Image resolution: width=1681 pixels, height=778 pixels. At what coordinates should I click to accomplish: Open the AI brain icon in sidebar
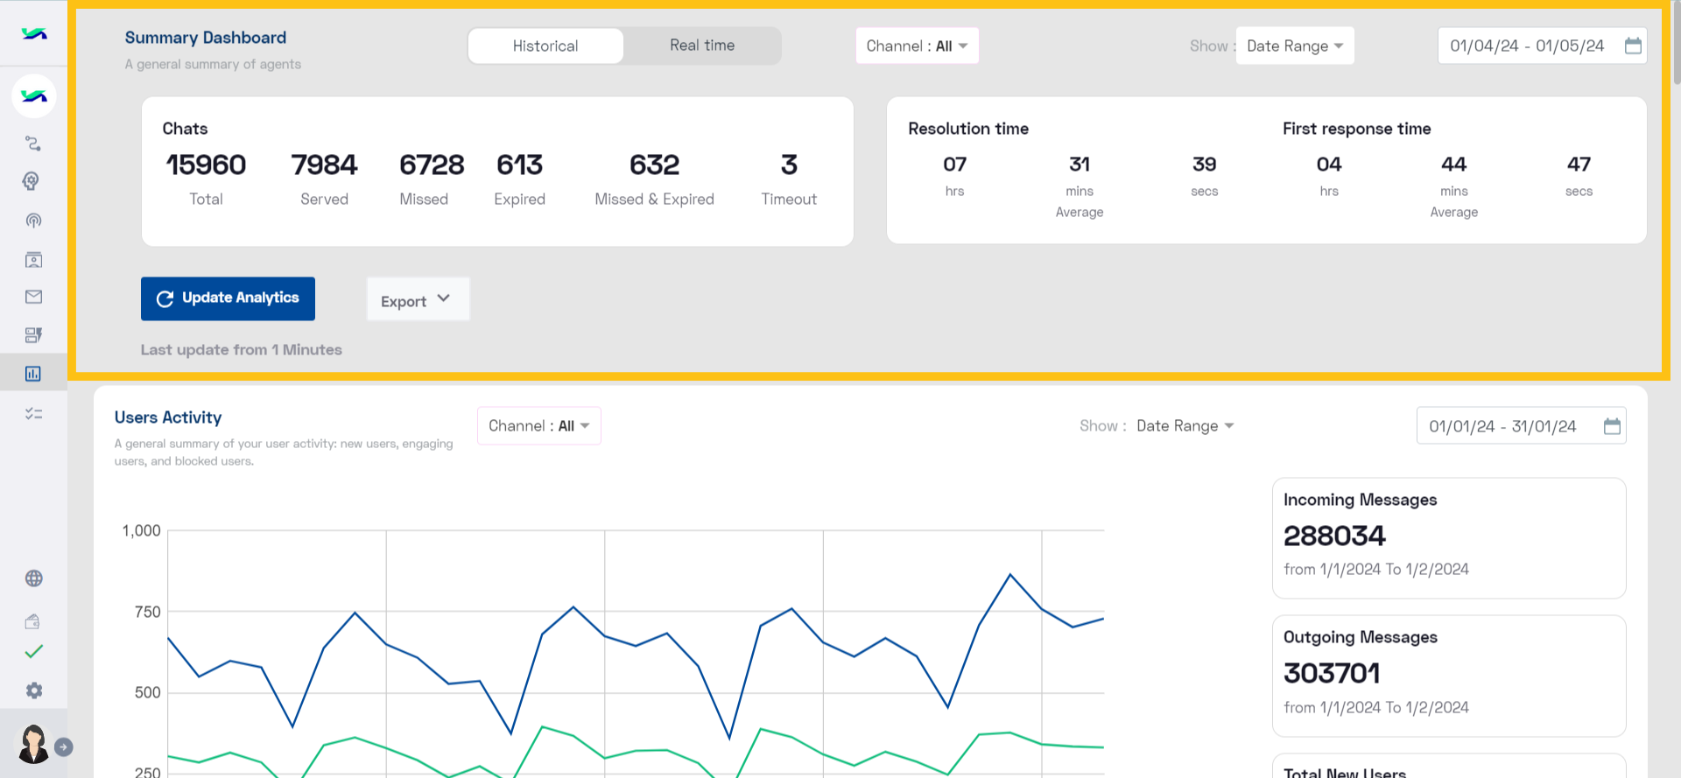pyautogui.click(x=33, y=181)
